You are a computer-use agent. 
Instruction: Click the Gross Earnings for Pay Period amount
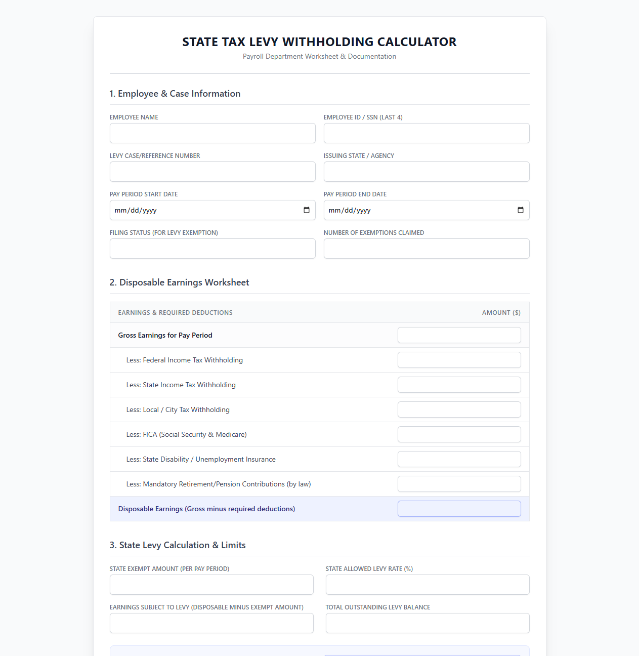coord(459,335)
